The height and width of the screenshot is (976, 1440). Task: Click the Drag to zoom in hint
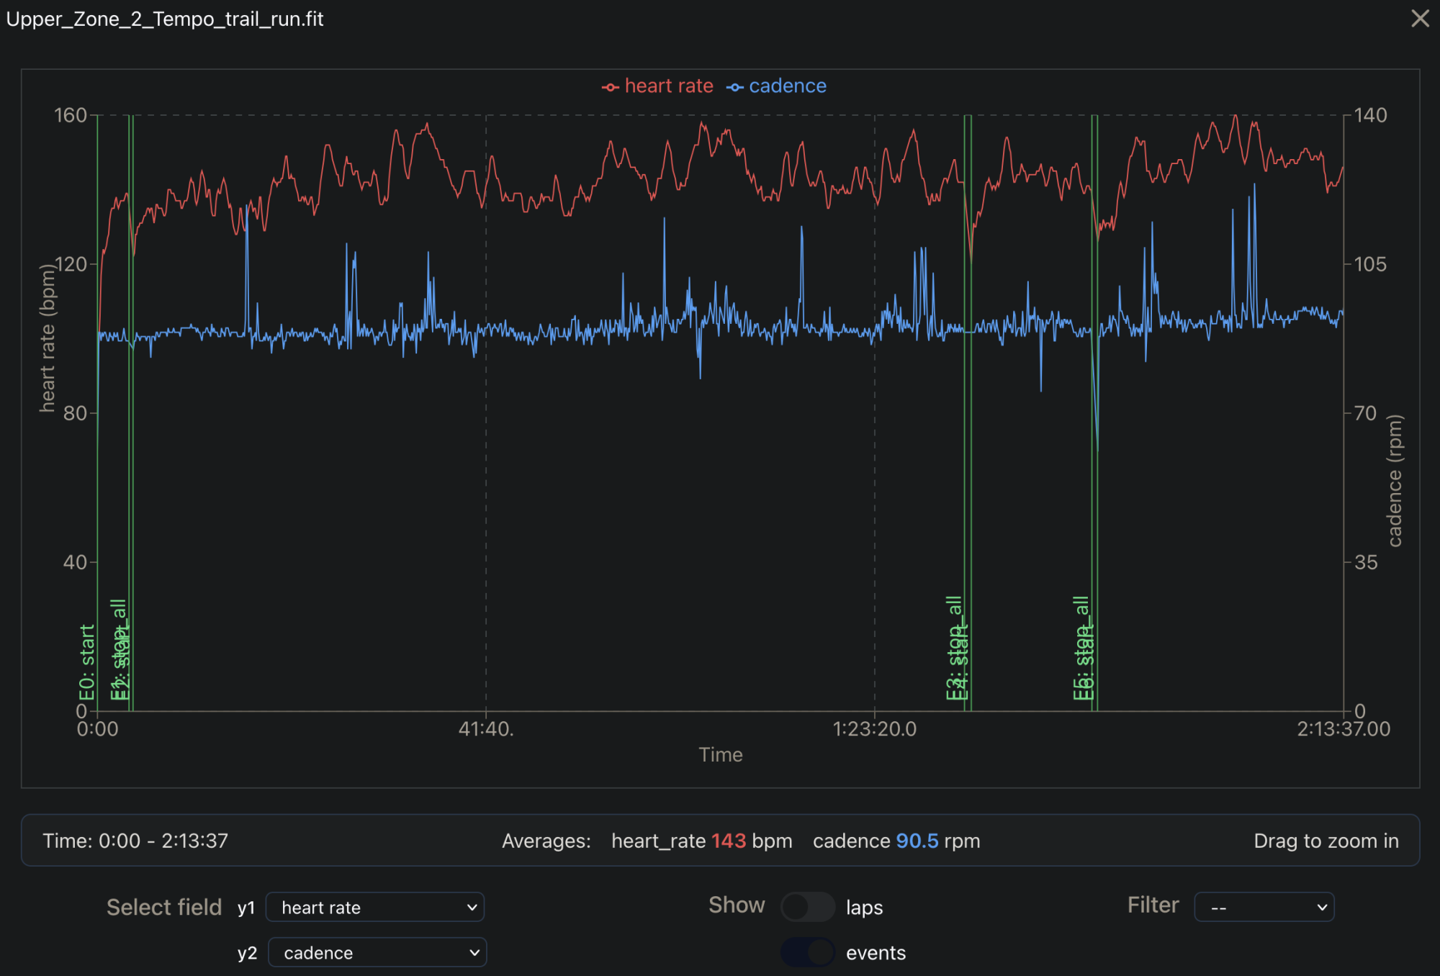click(1326, 841)
